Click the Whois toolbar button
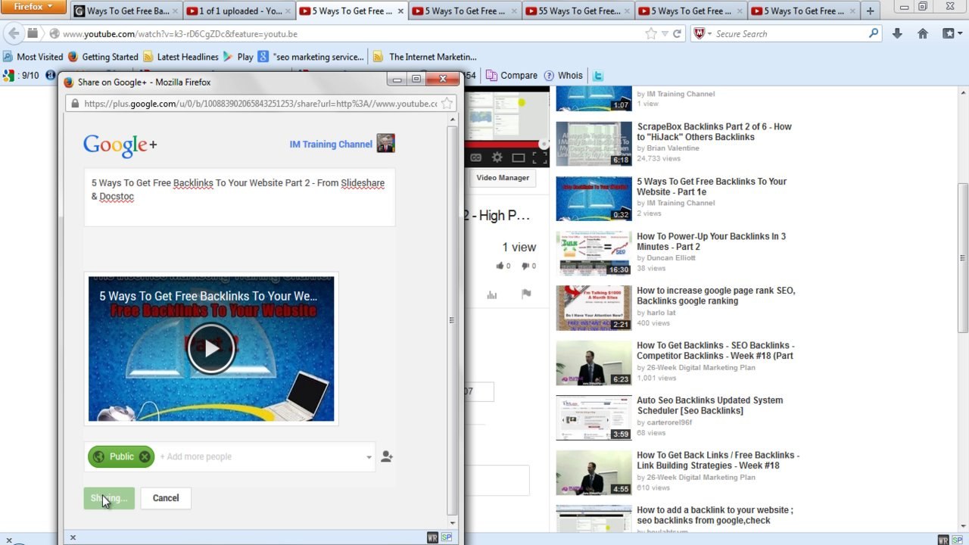Viewport: 969px width, 545px height. (x=563, y=76)
